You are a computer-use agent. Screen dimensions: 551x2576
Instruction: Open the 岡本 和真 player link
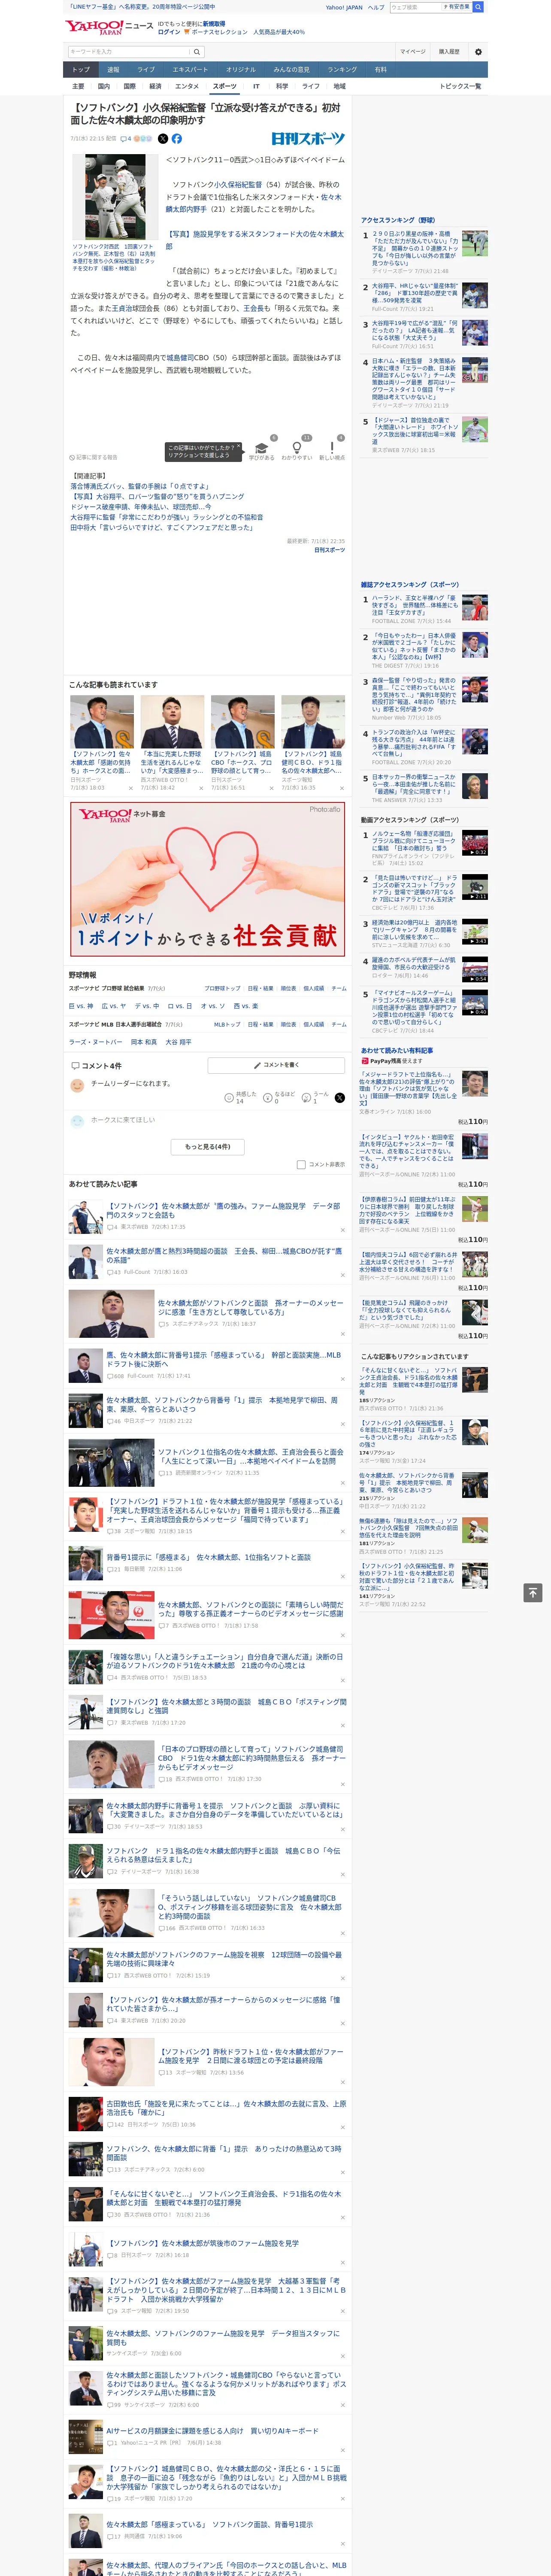(144, 1042)
